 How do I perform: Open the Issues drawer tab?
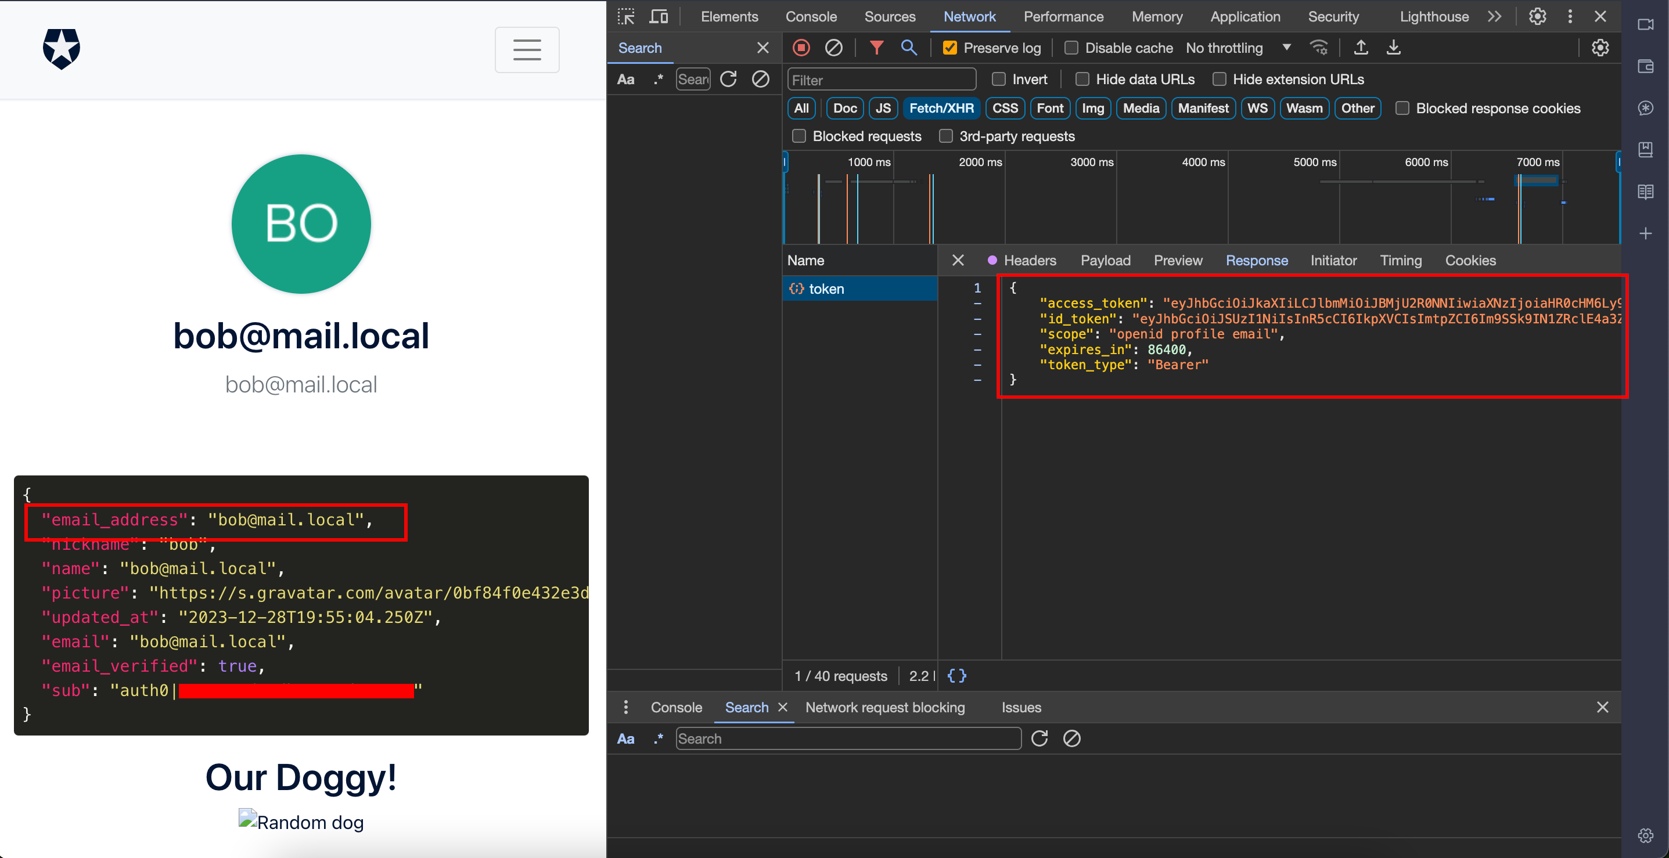[x=1021, y=708]
